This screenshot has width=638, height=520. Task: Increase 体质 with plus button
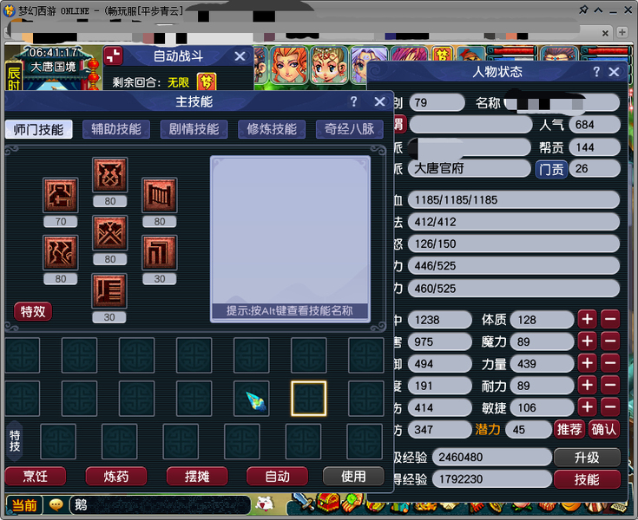(x=587, y=319)
